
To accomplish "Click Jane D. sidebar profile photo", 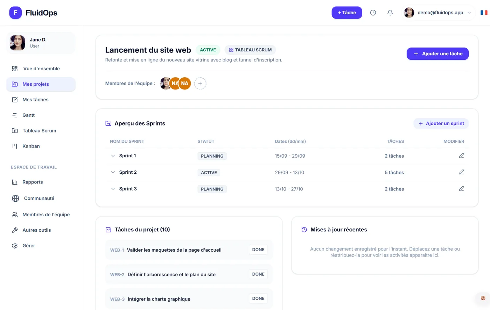I will [17, 43].
